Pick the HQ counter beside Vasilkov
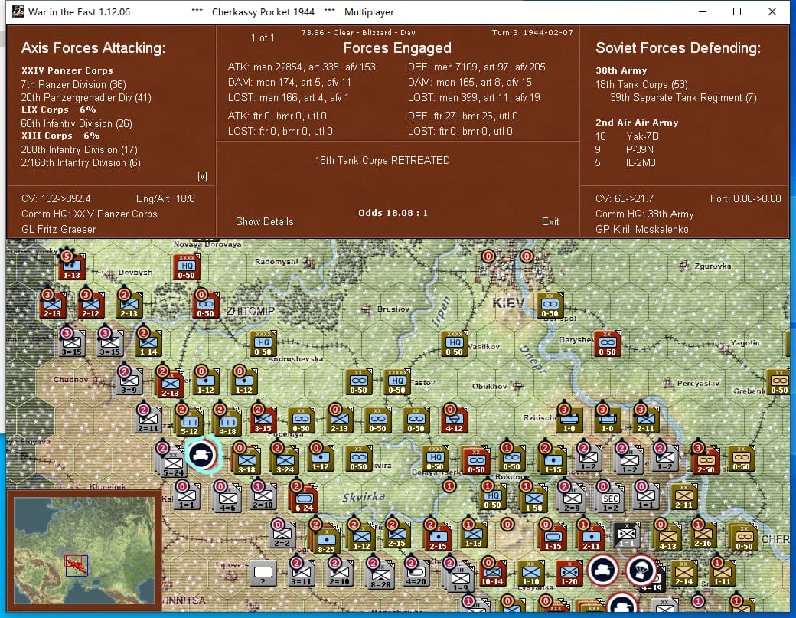The height and width of the screenshot is (618, 796). 455,345
